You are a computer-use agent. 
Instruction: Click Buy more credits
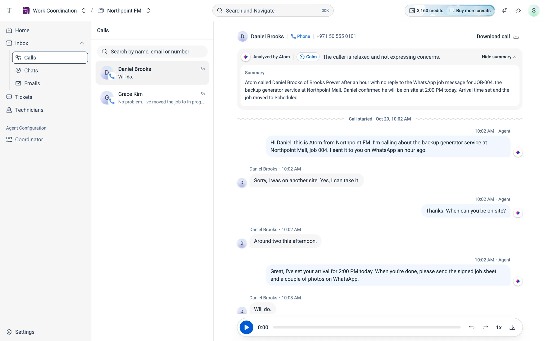[x=470, y=11]
